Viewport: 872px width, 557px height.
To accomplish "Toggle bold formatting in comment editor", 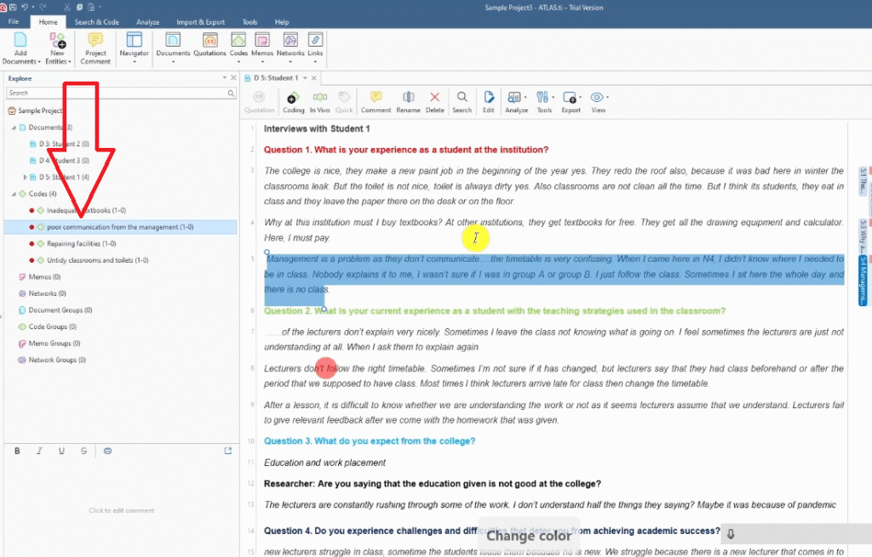I will point(17,451).
